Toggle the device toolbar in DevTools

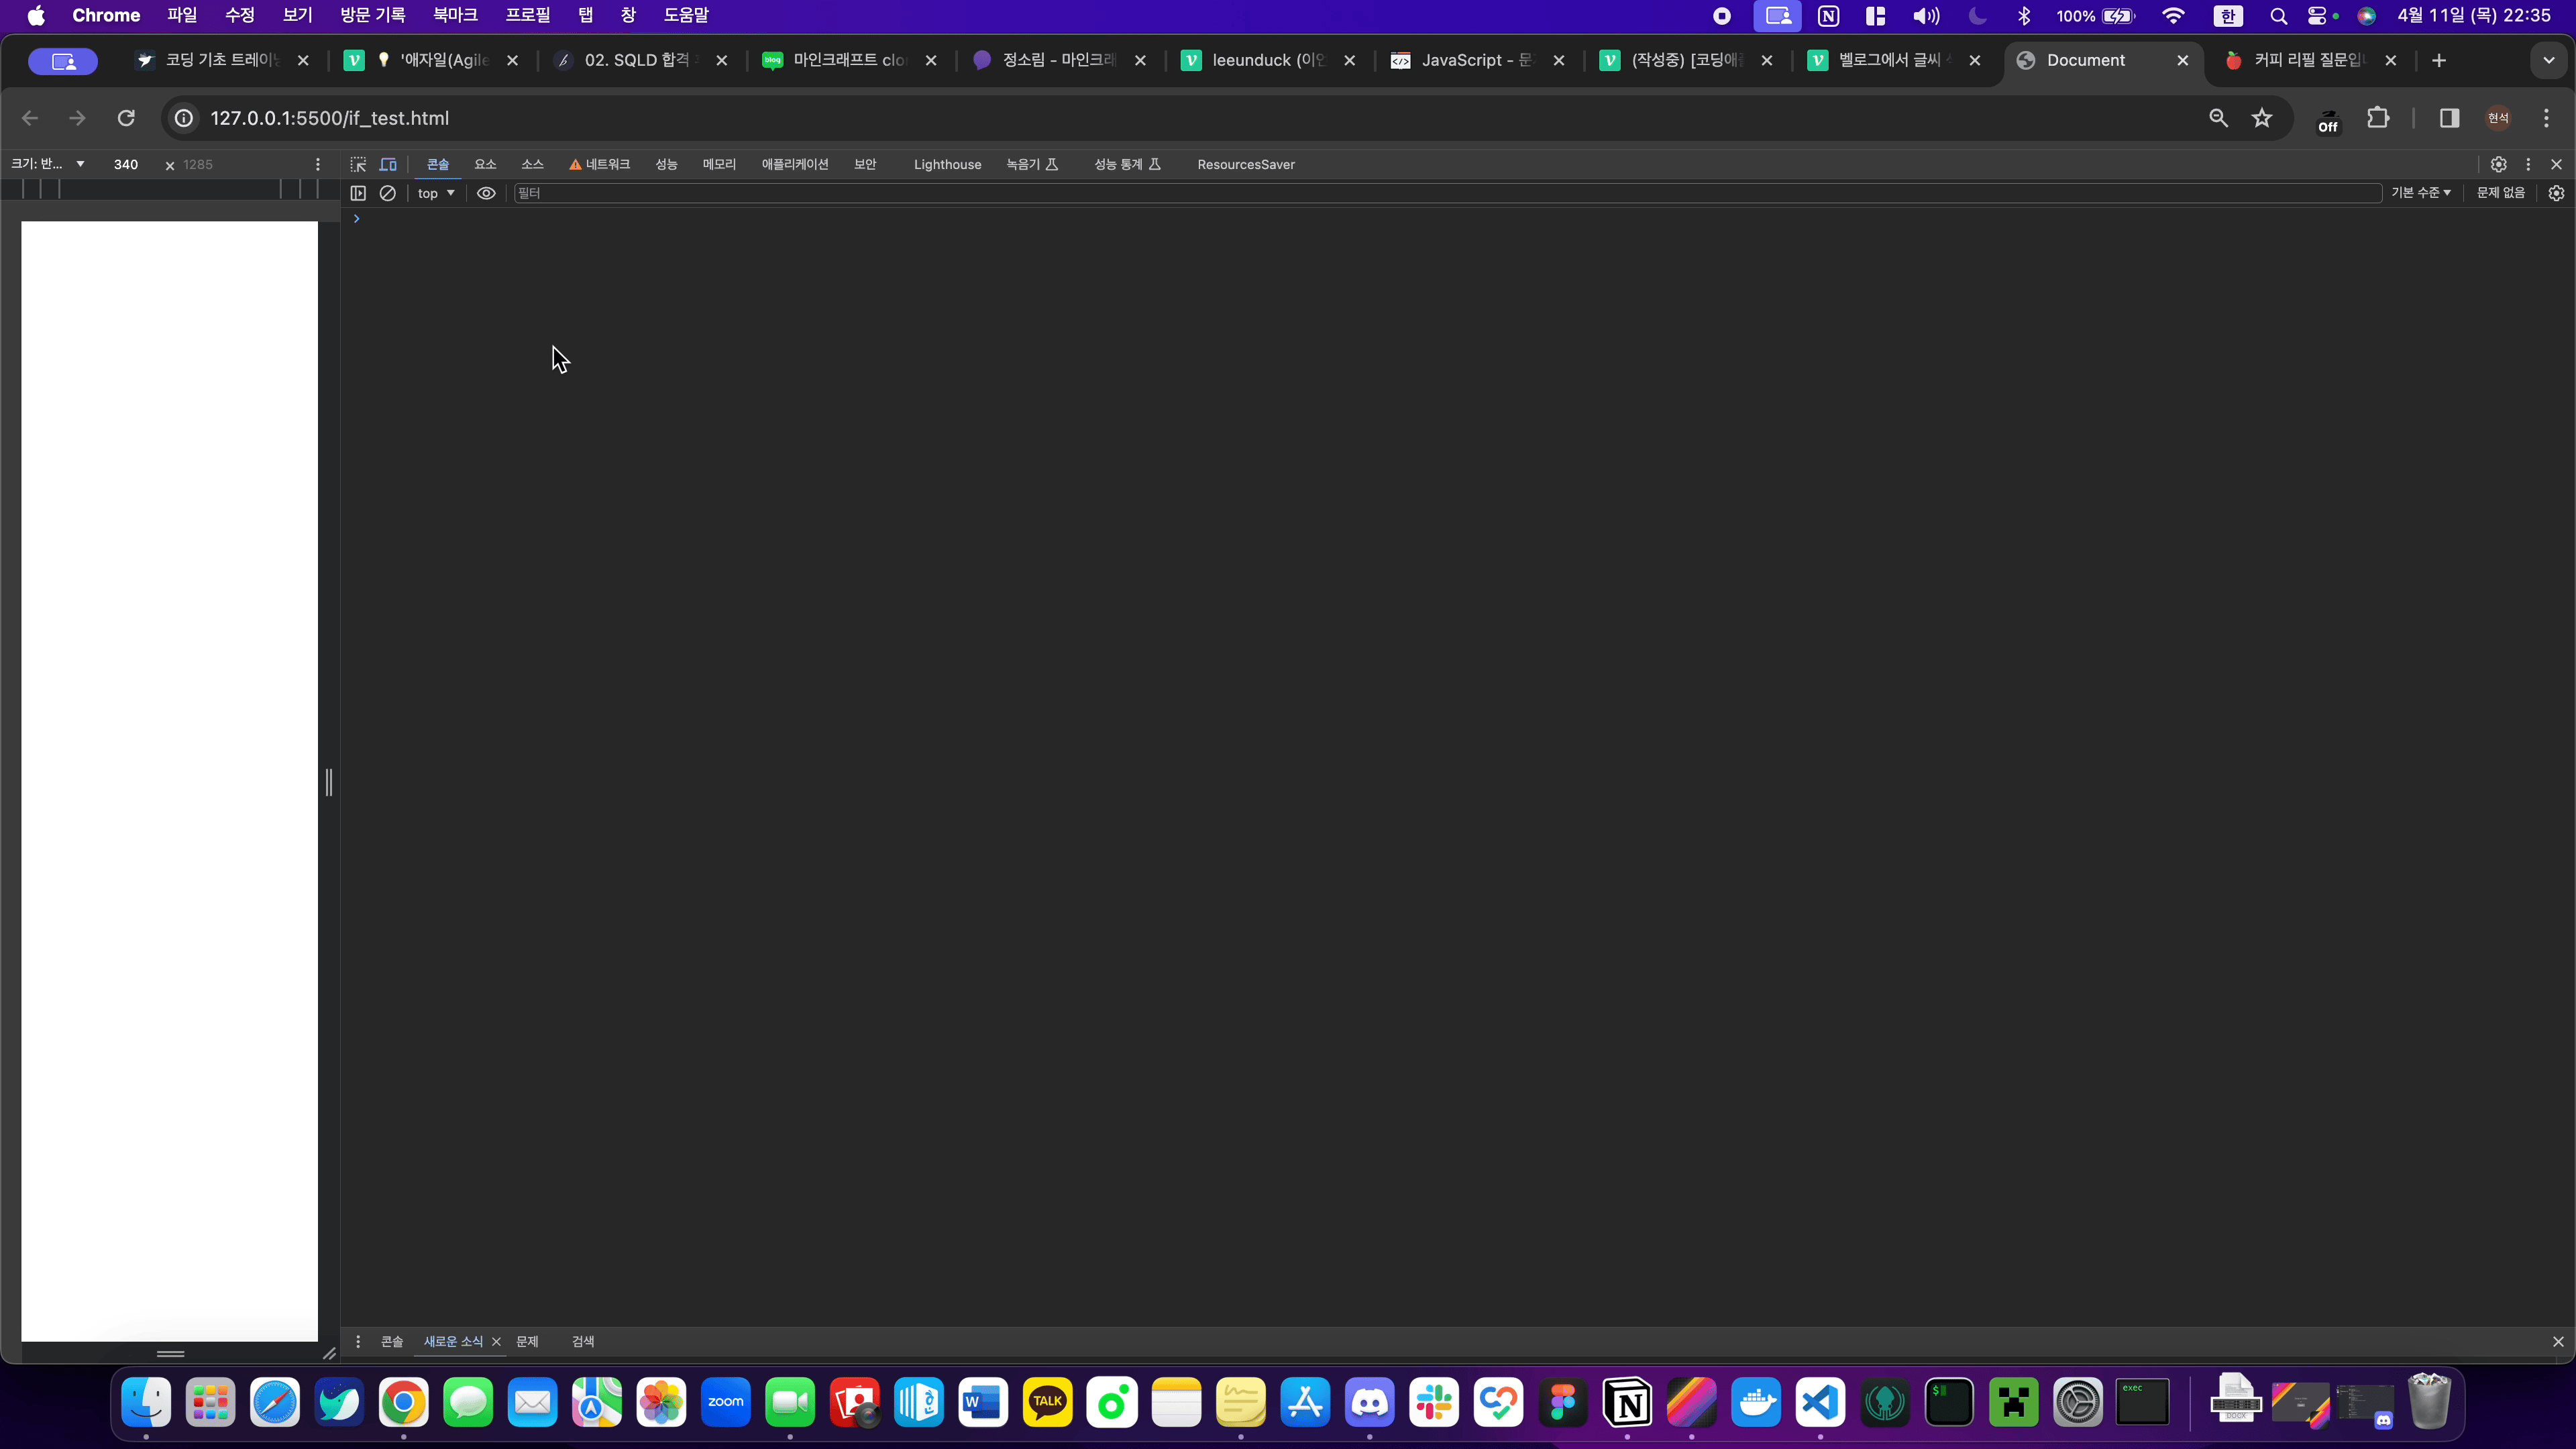pos(388,164)
